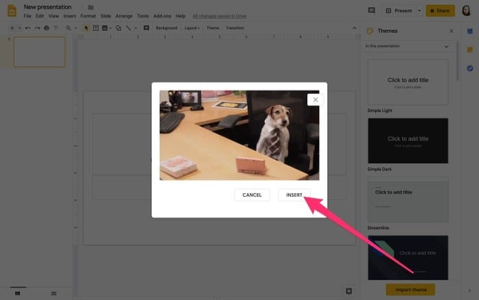
Task: Open the Keep notes side panel icon
Action: point(470,49)
